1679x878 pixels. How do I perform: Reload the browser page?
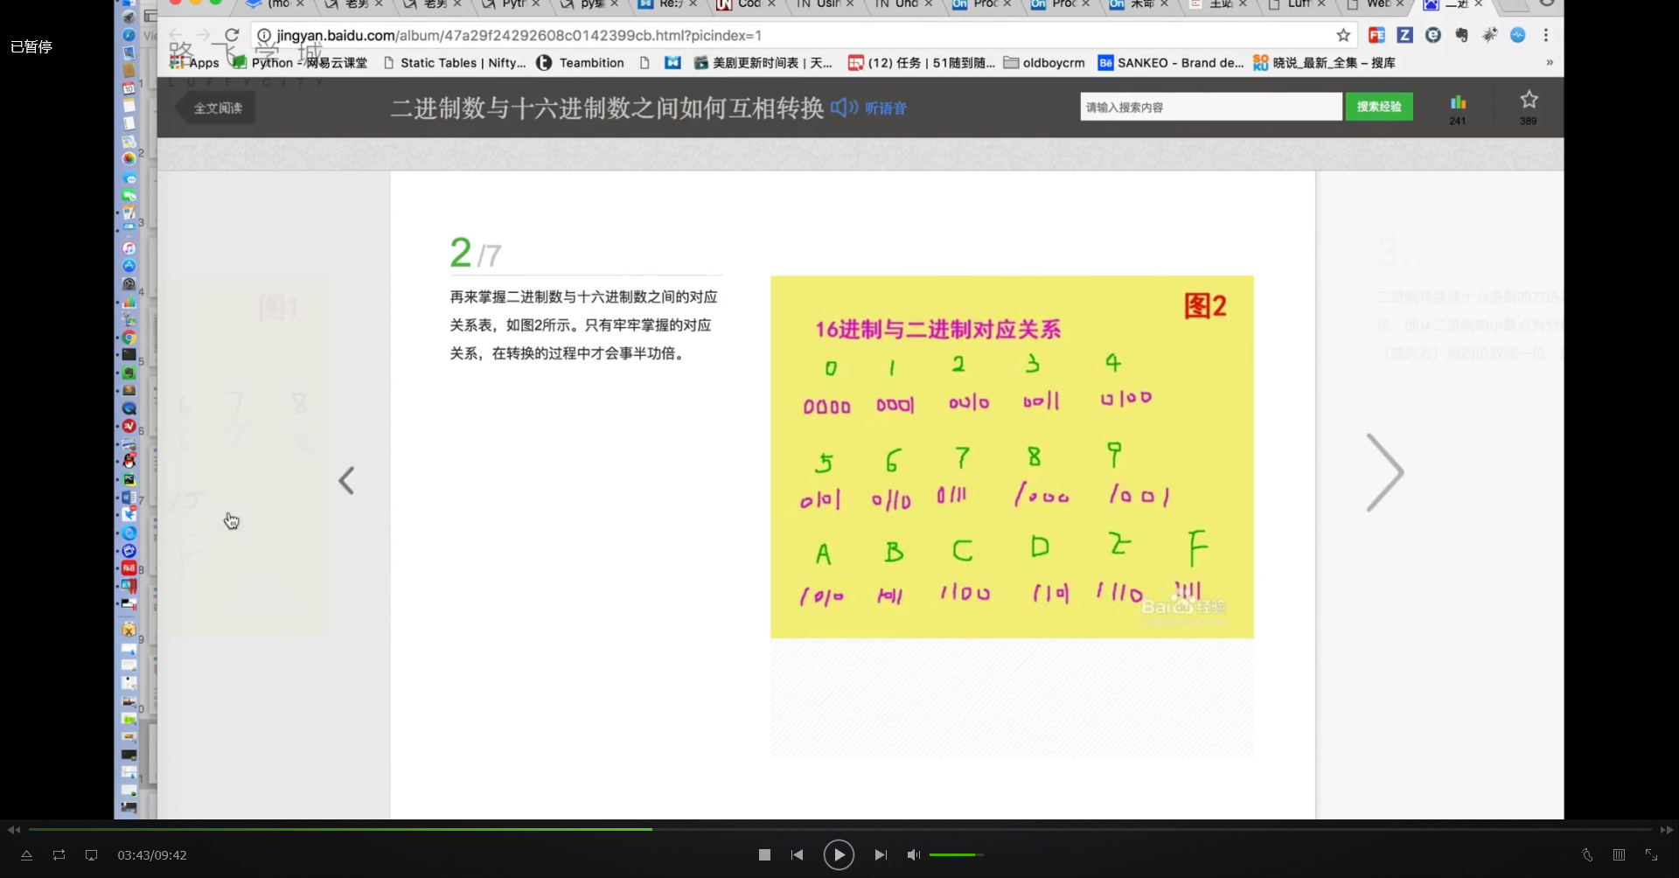pyautogui.click(x=232, y=35)
